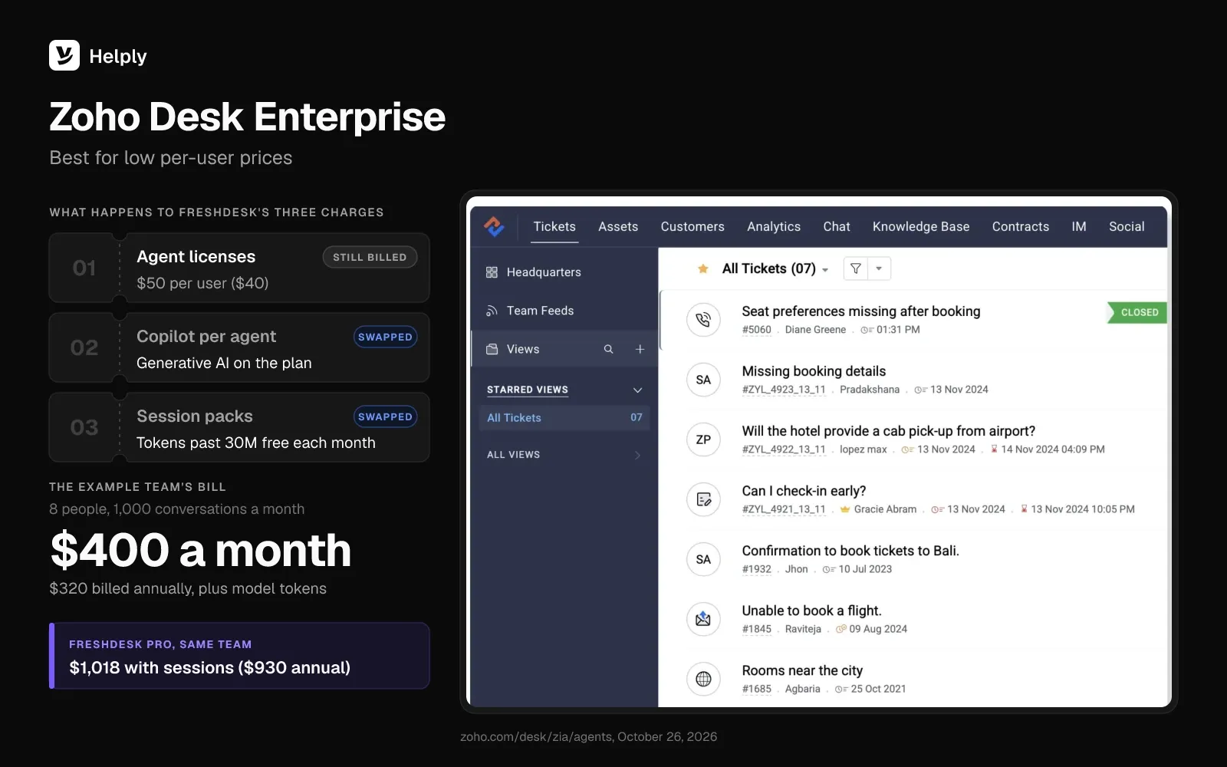Click the STILL BILLED badge on Agent licenses

[370, 257]
